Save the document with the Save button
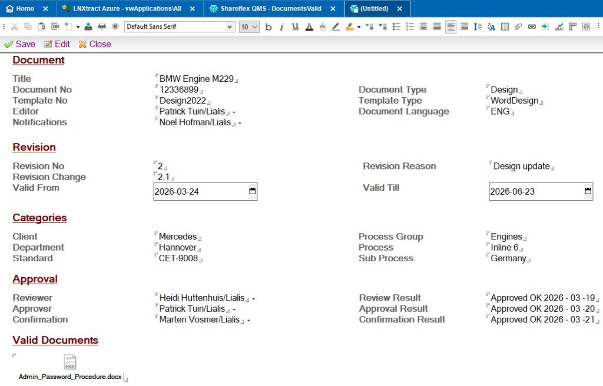Viewport: 603px width, 386px height. point(19,44)
